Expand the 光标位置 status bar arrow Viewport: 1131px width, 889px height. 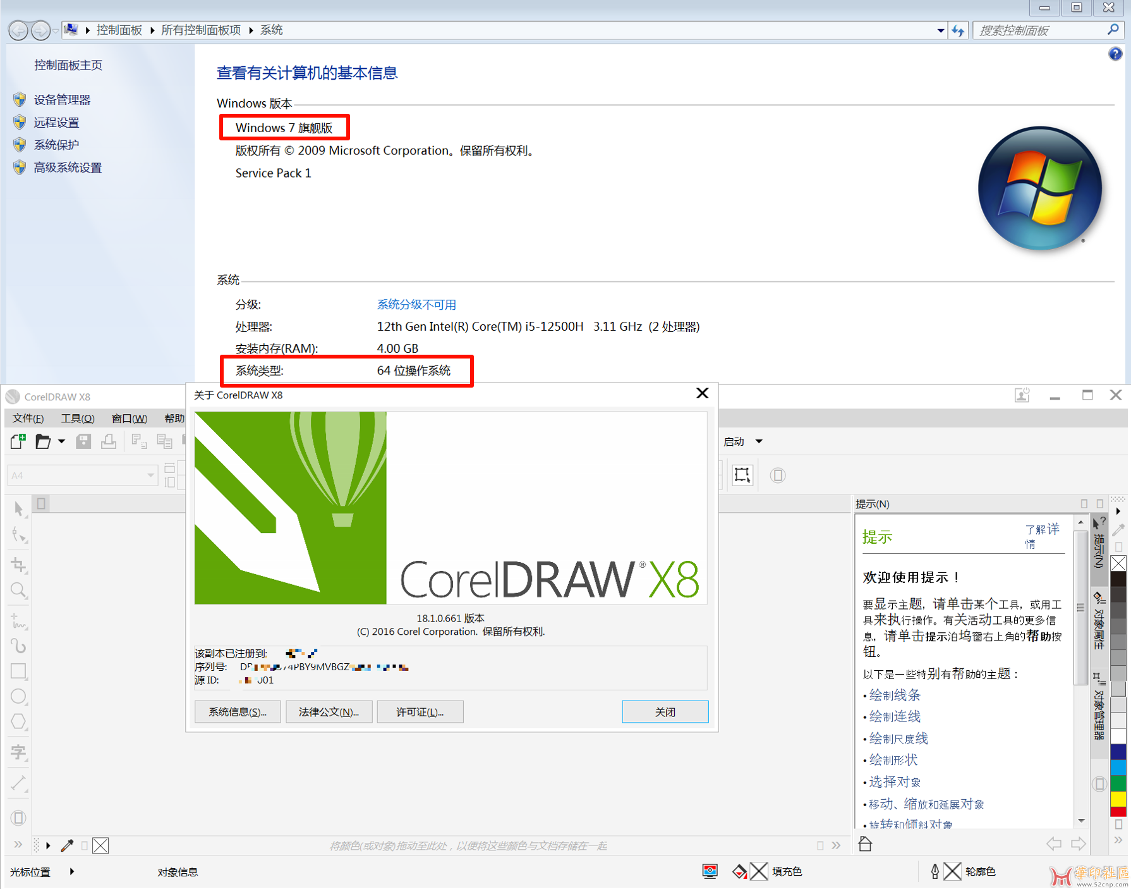click(72, 871)
